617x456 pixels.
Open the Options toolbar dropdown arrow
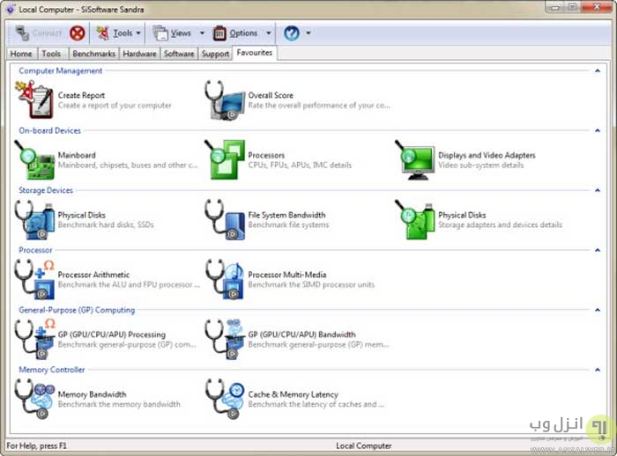coord(268,33)
